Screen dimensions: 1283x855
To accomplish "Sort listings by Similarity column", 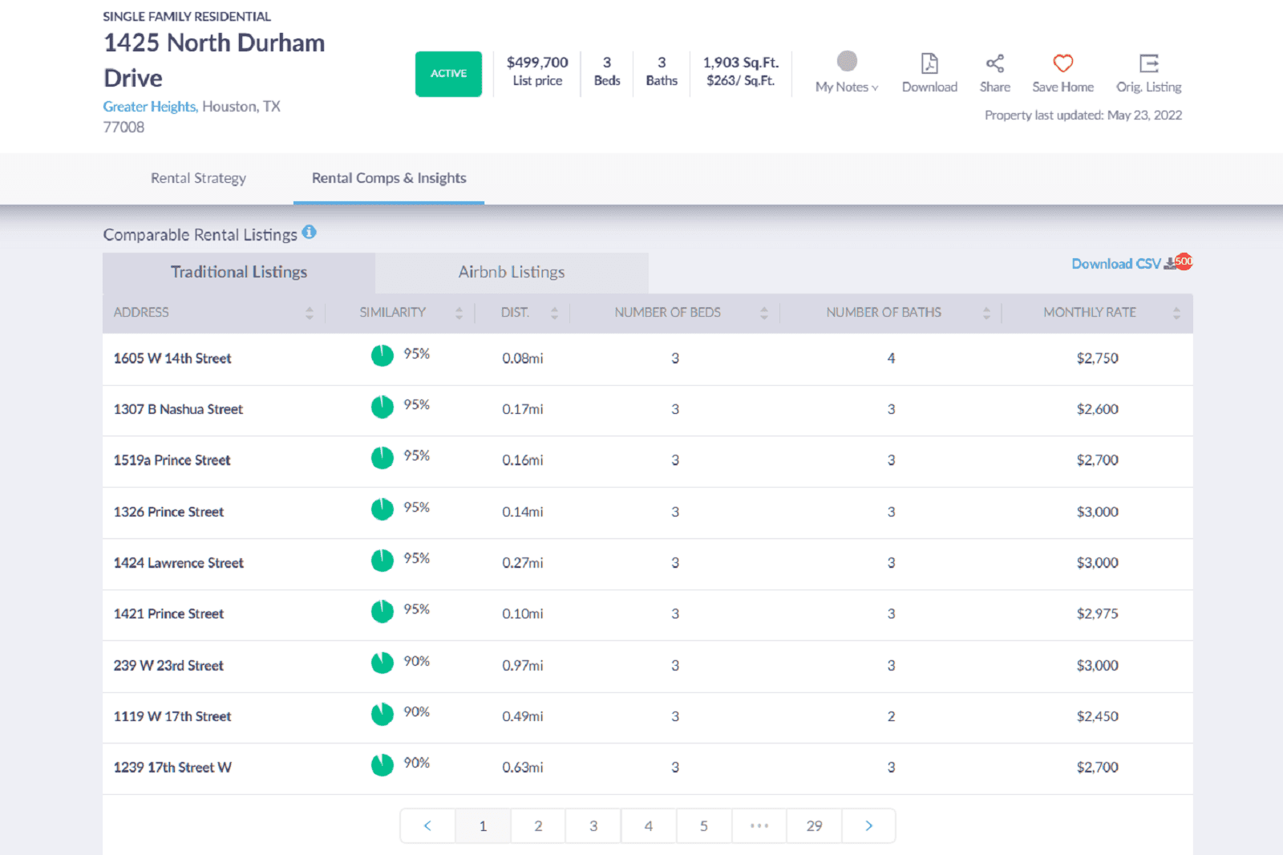I will click(x=459, y=313).
